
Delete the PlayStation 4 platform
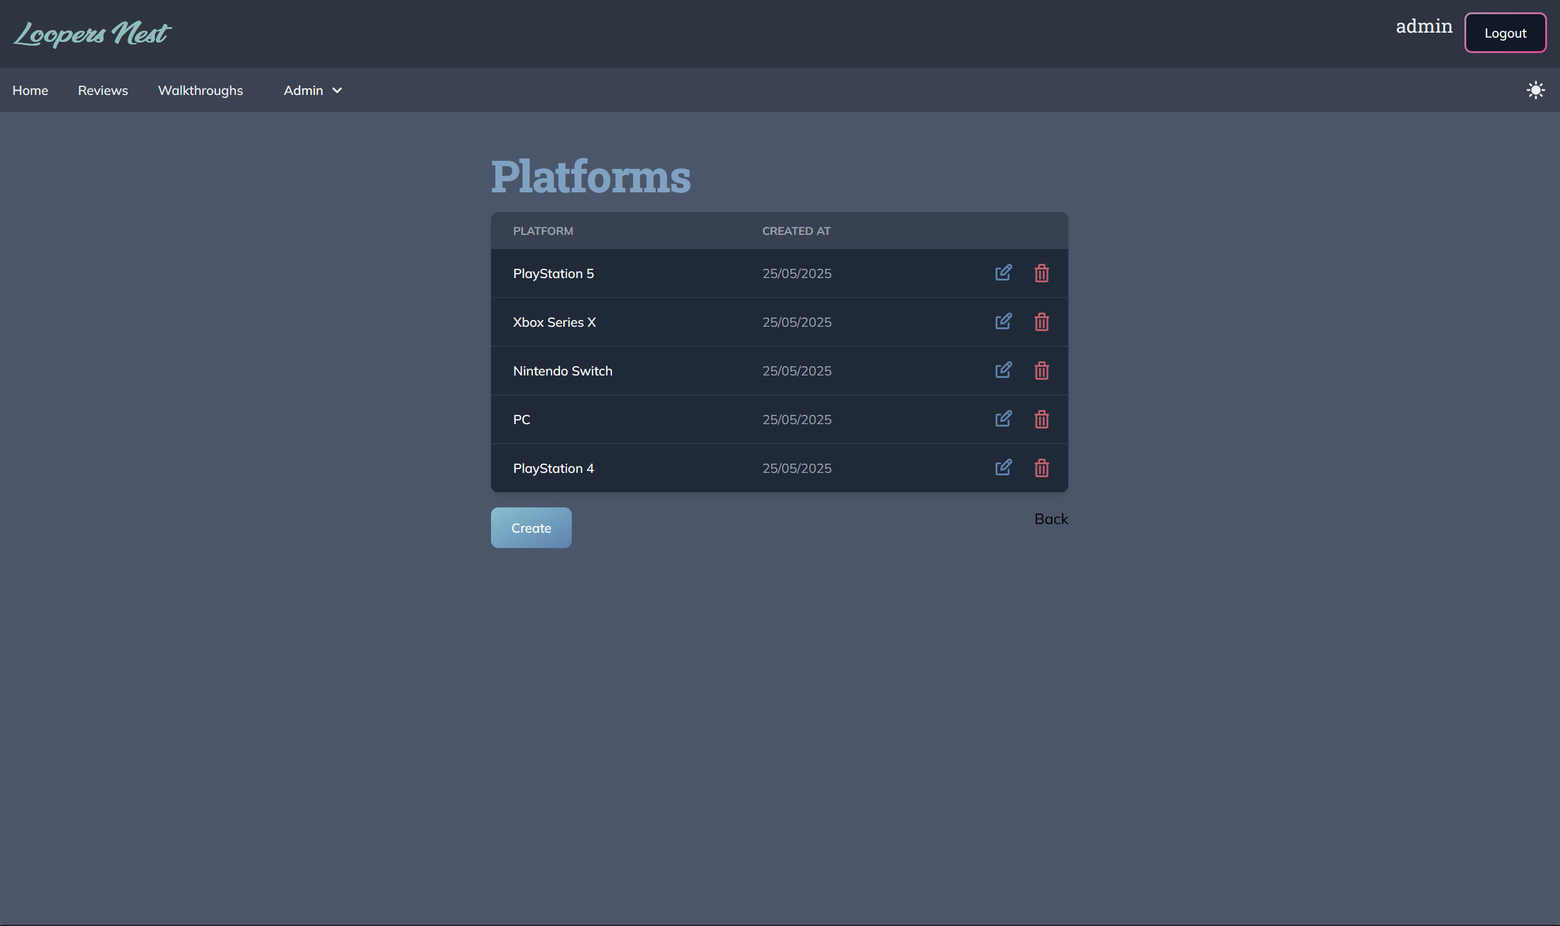tap(1041, 467)
